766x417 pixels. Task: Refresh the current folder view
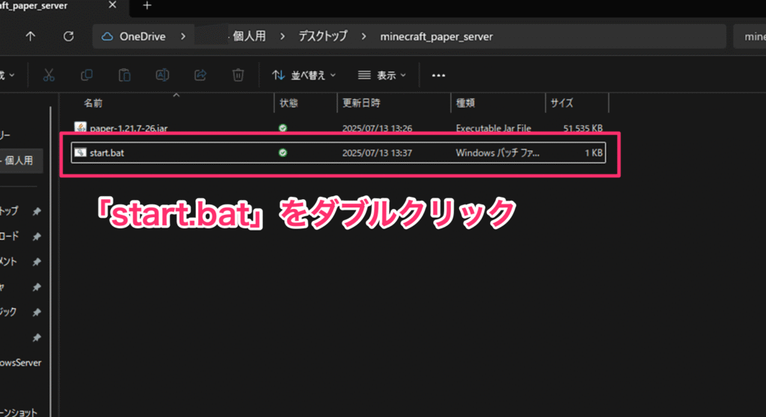pos(68,36)
